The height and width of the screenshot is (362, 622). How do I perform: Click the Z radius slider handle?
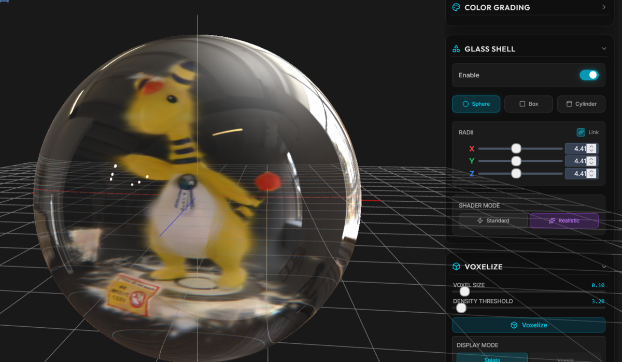click(516, 174)
